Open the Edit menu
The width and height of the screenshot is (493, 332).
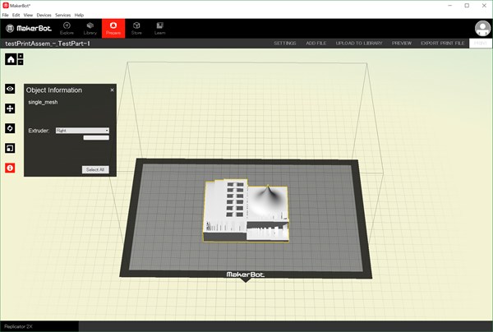click(x=16, y=15)
